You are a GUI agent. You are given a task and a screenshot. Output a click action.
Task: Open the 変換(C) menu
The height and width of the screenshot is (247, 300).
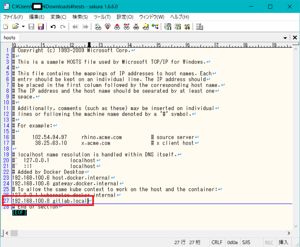click(58, 17)
